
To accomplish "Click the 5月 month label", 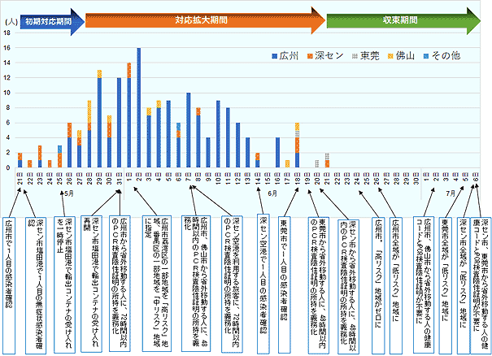I will pos(68,193).
